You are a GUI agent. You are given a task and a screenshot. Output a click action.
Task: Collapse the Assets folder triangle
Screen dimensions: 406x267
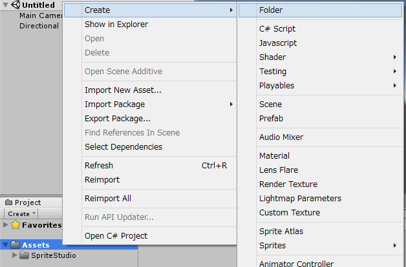coord(5,244)
